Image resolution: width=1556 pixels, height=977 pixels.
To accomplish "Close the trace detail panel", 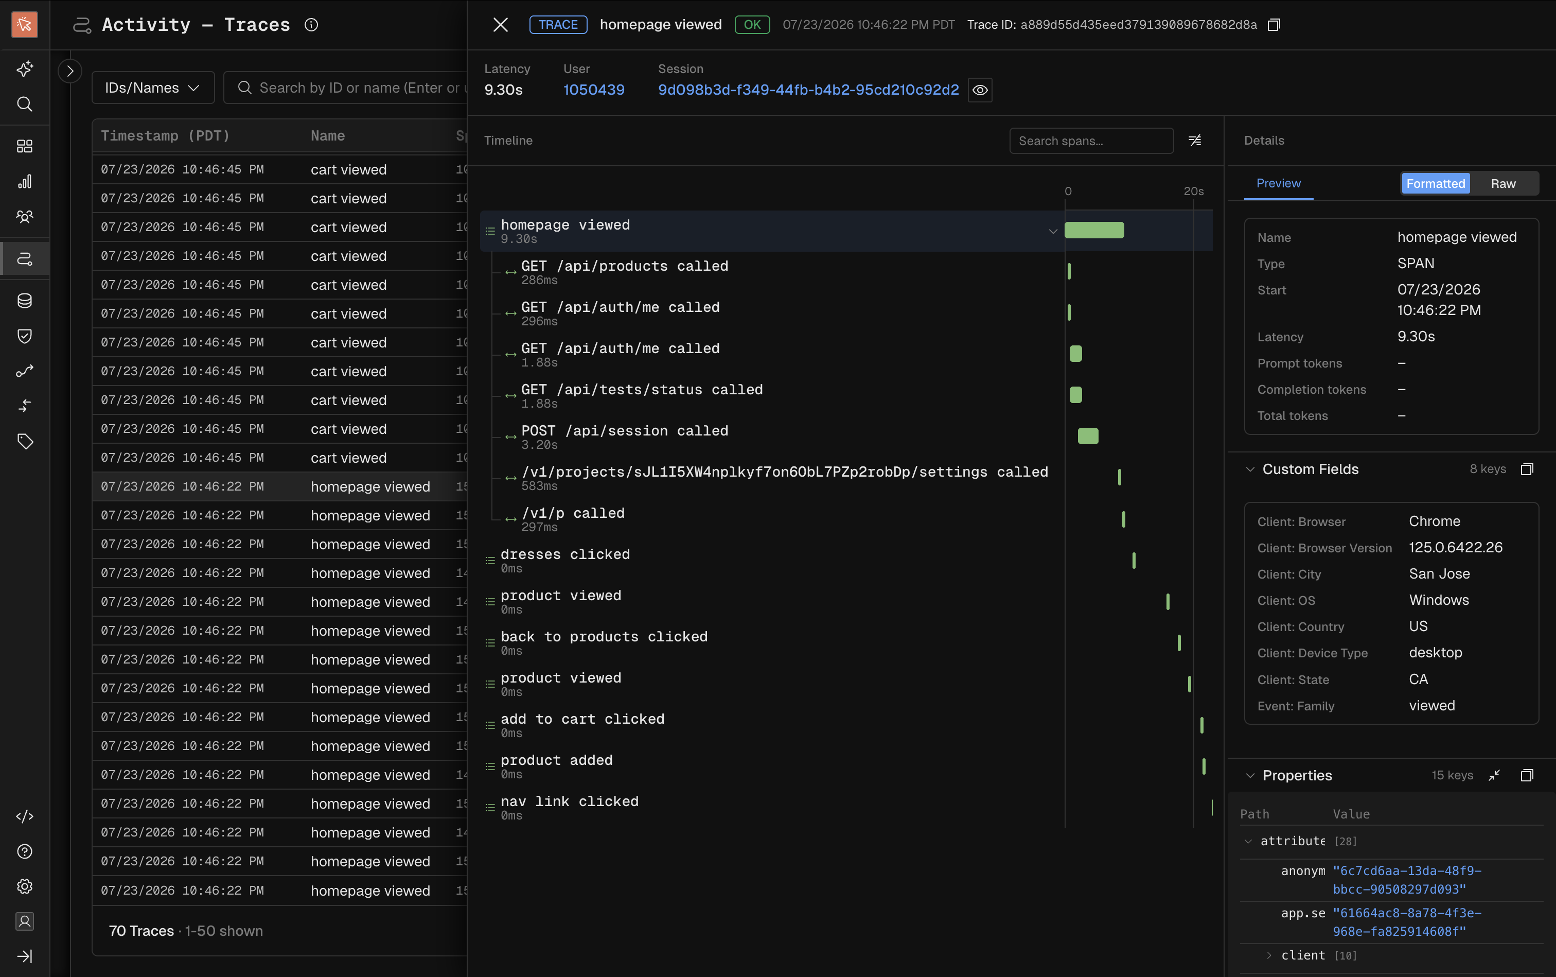I will click(x=501, y=25).
